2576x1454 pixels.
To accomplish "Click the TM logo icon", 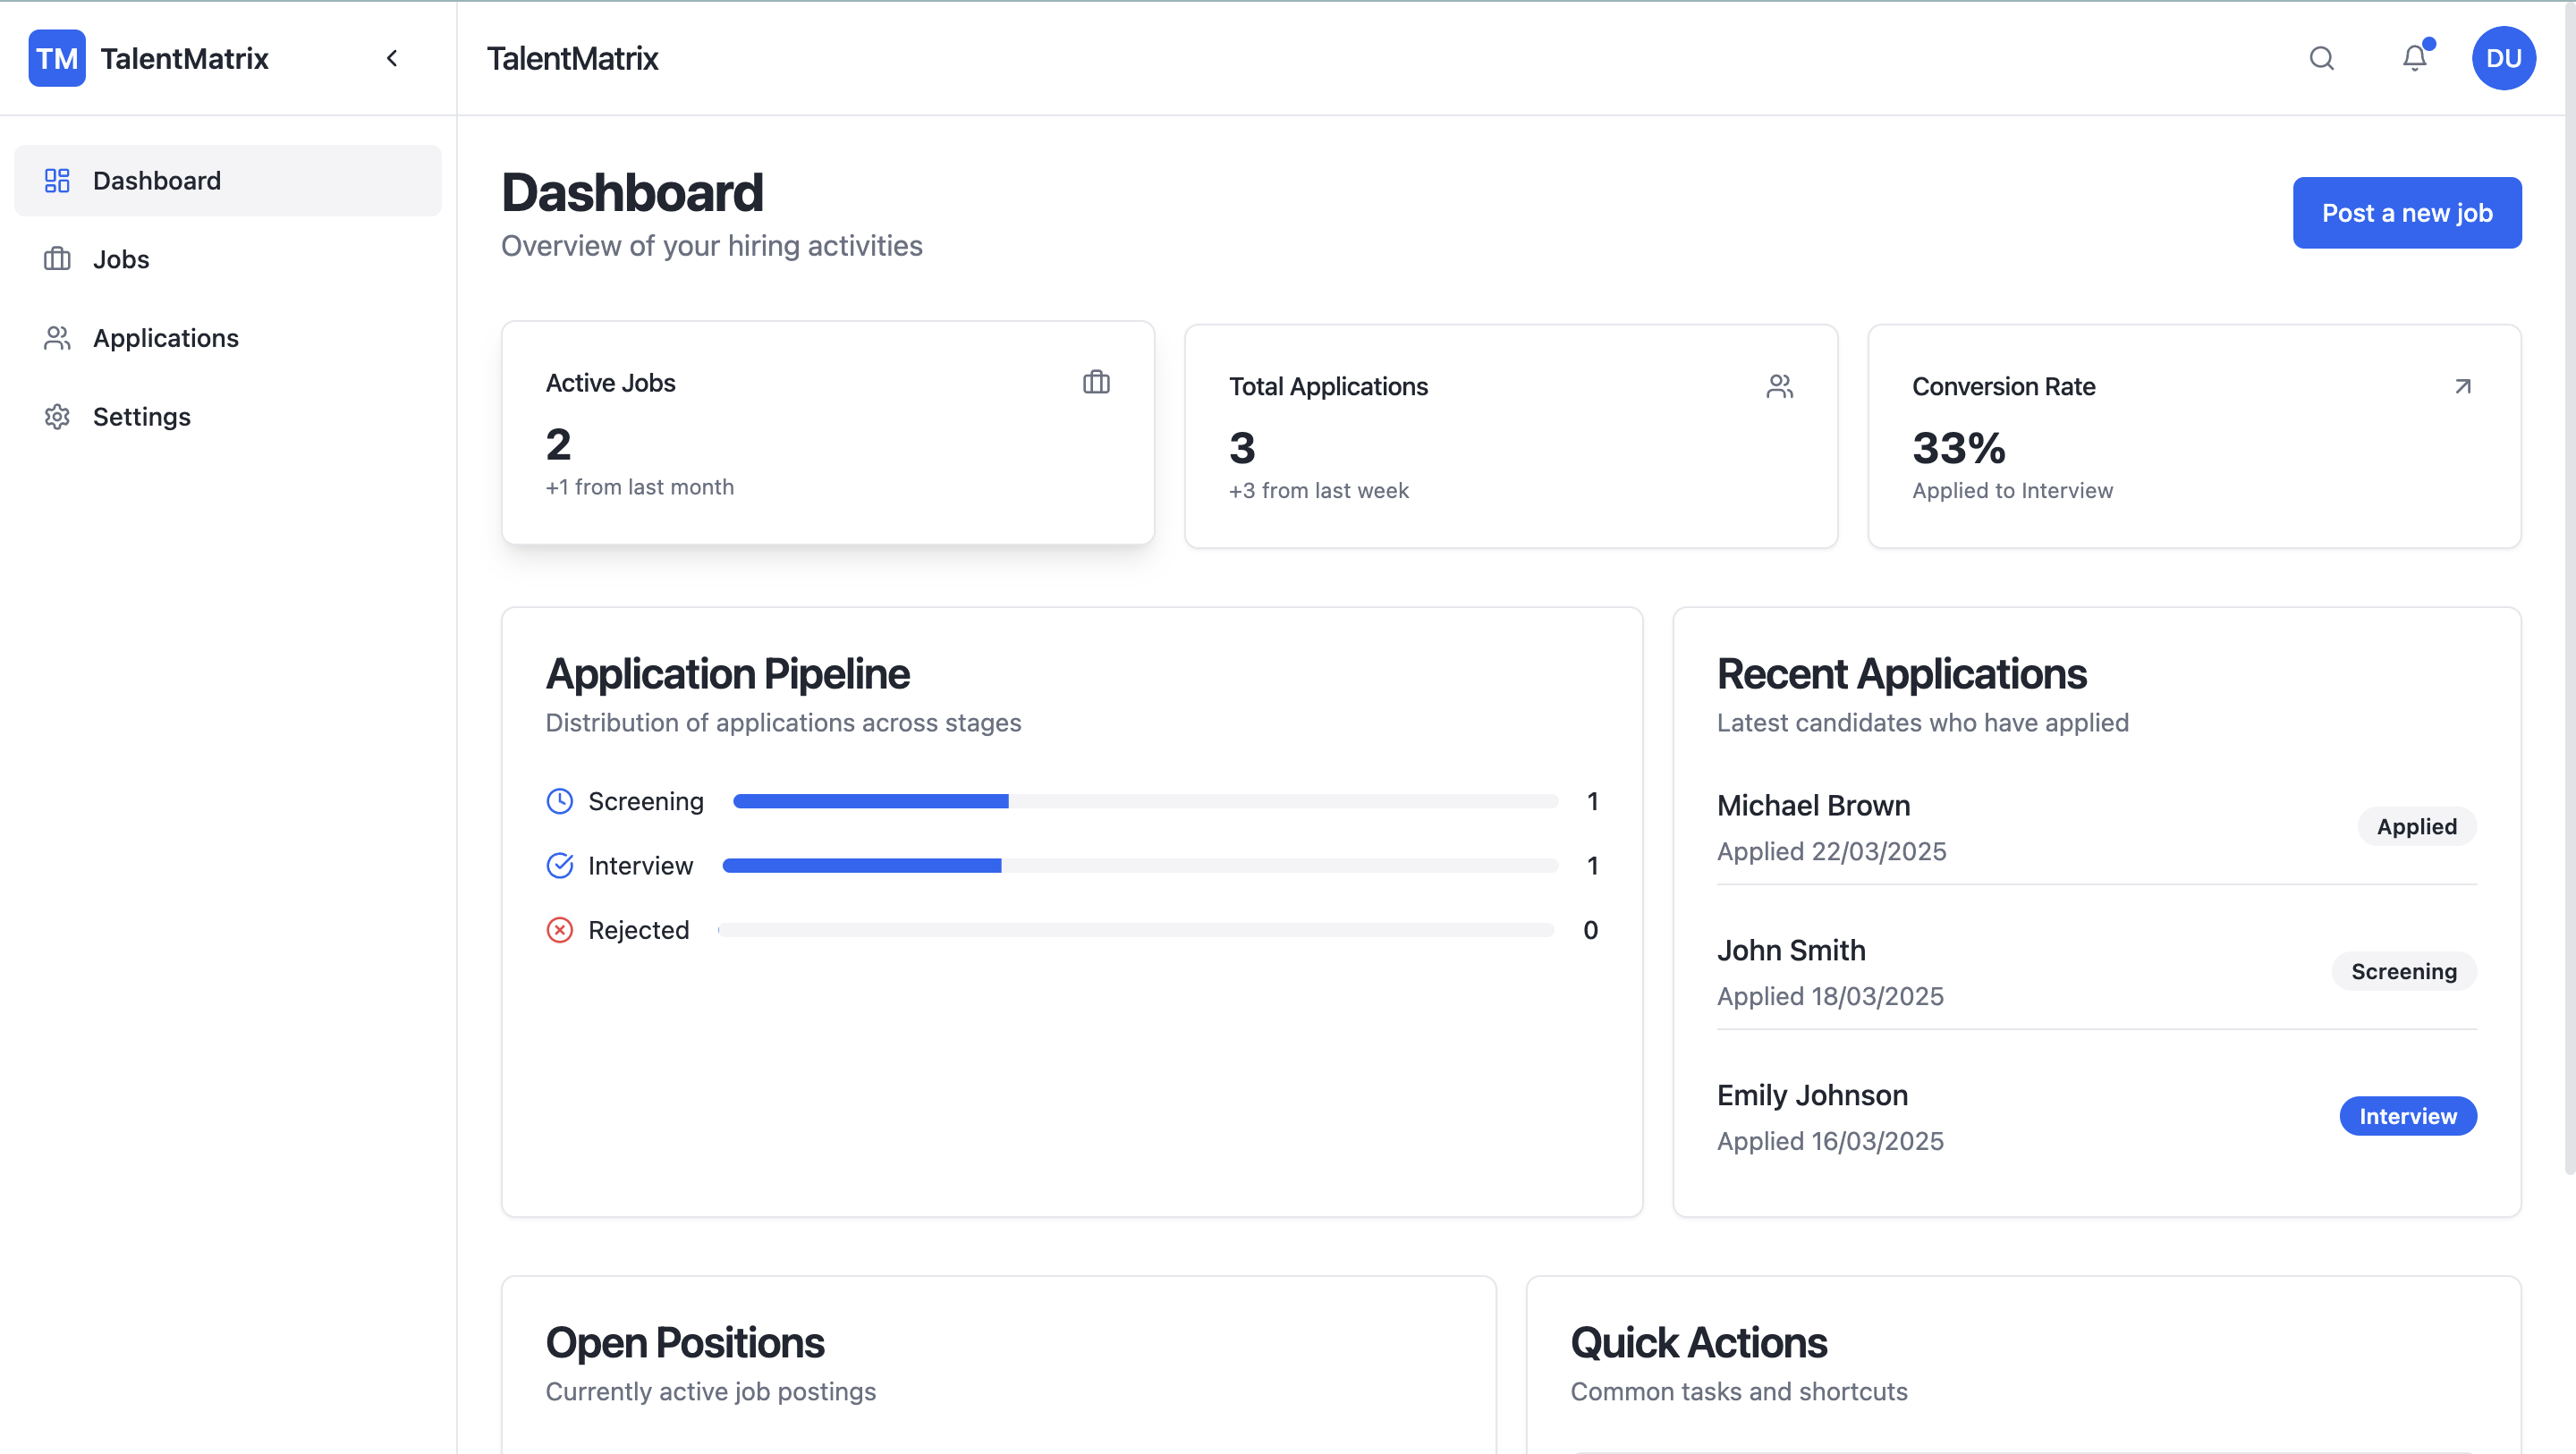I will (x=57, y=58).
